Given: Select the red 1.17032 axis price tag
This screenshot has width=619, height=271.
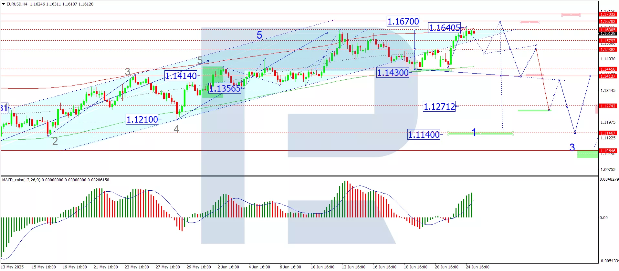Looking at the screenshot, I should click(608, 14).
